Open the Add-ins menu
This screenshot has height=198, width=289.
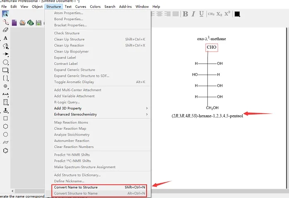click(x=125, y=7)
